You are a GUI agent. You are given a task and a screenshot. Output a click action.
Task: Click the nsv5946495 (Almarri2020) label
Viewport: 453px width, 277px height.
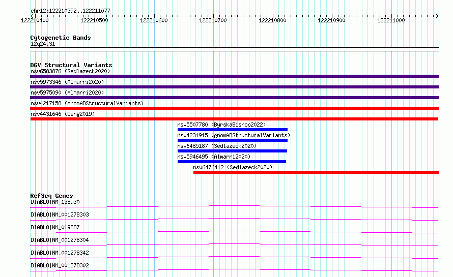214,157
